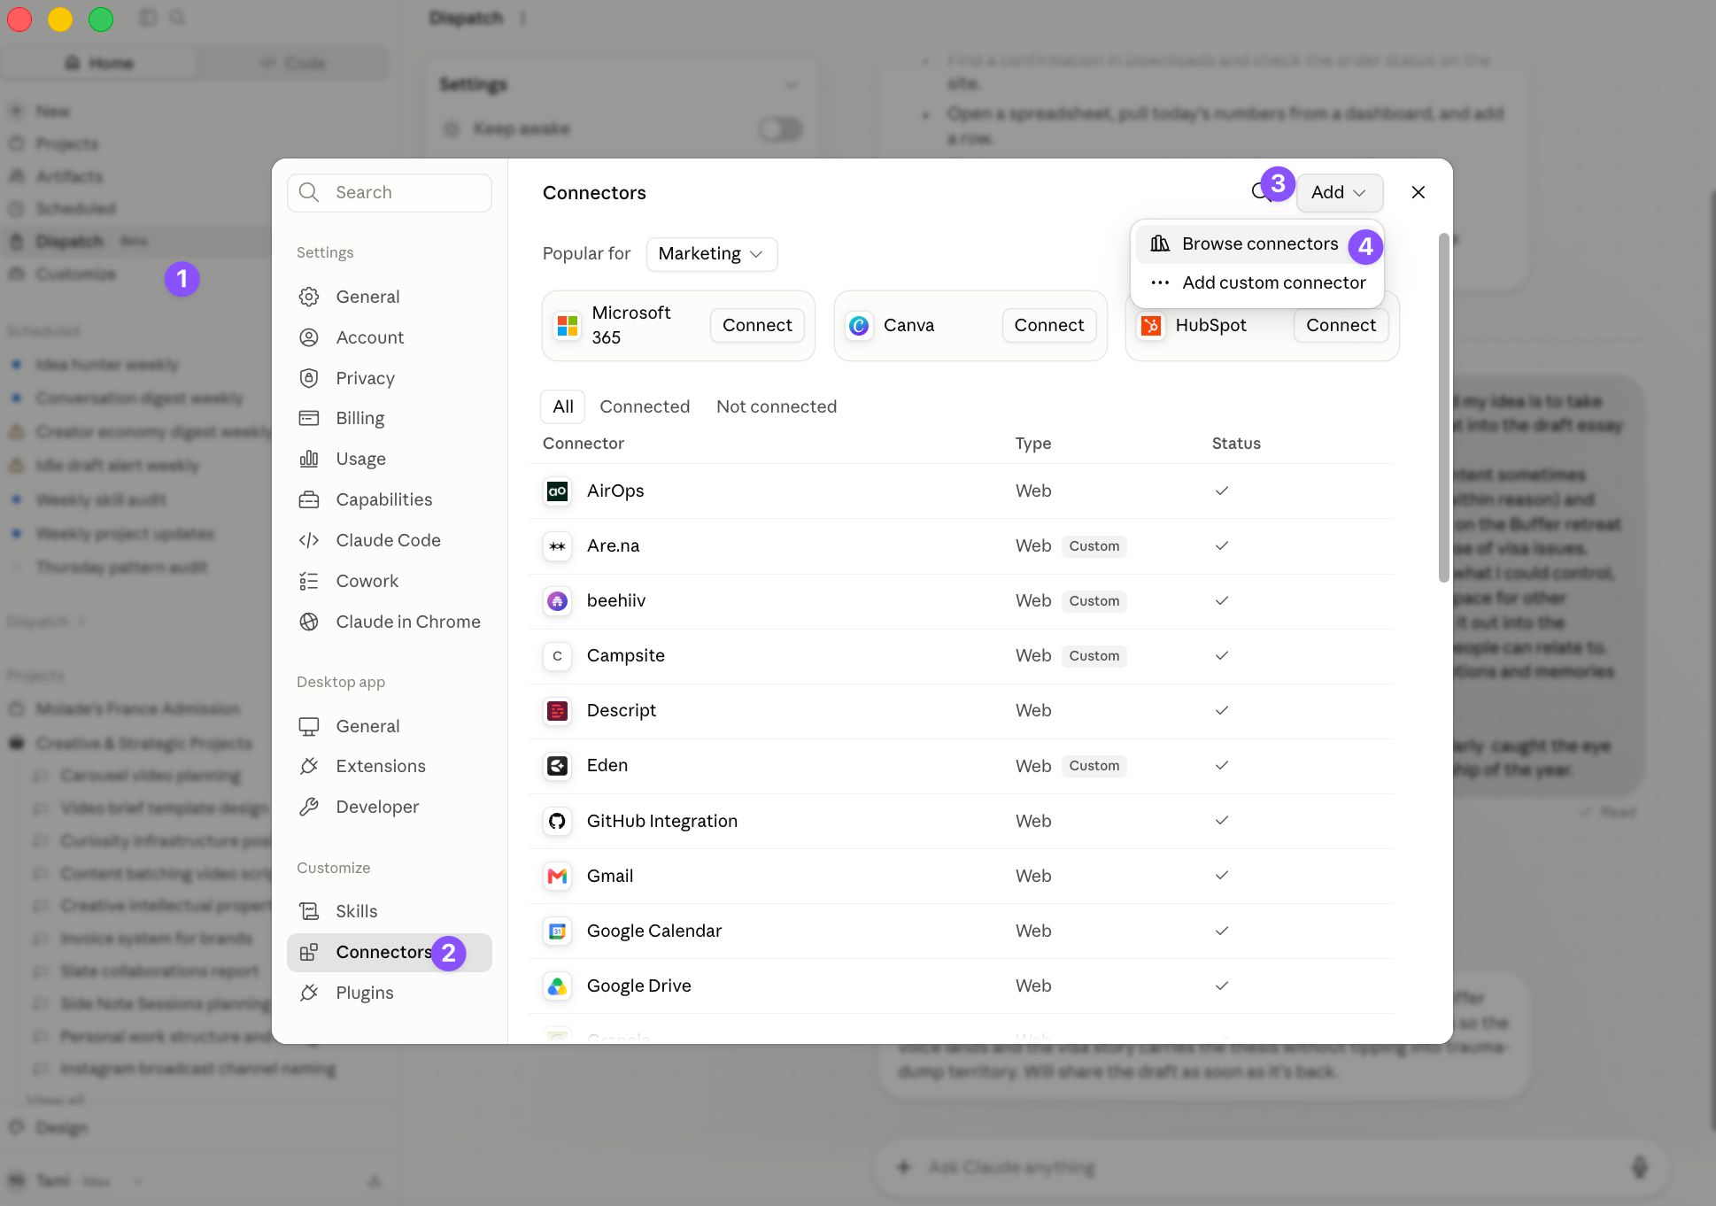Click the Google Drive icon
Image resolution: width=1716 pixels, height=1206 pixels.
coord(557,986)
